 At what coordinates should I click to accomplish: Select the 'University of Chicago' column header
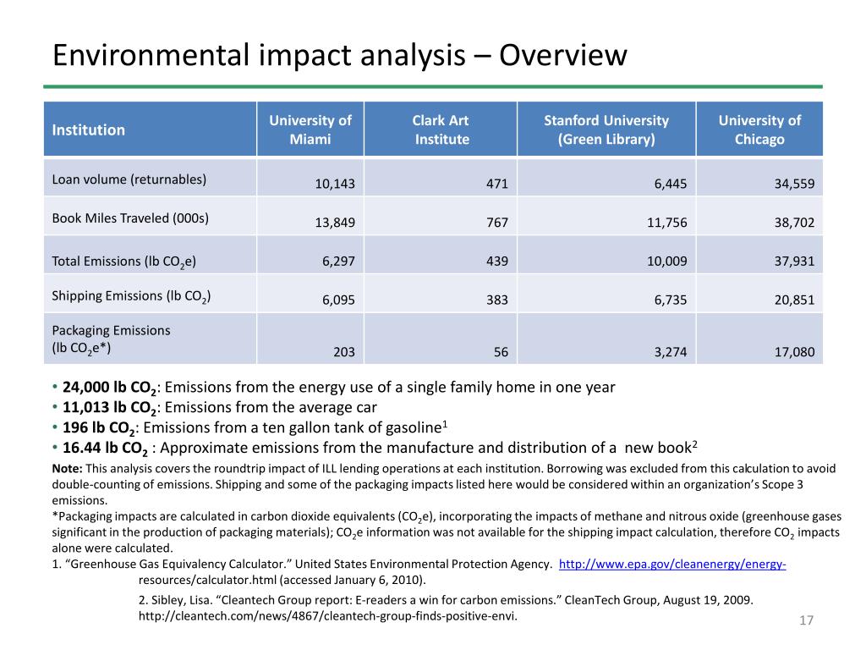(759, 129)
